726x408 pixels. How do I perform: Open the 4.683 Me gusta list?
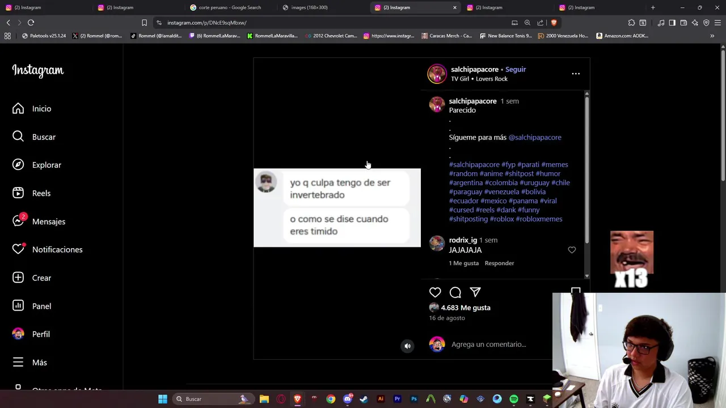(x=466, y=308)
